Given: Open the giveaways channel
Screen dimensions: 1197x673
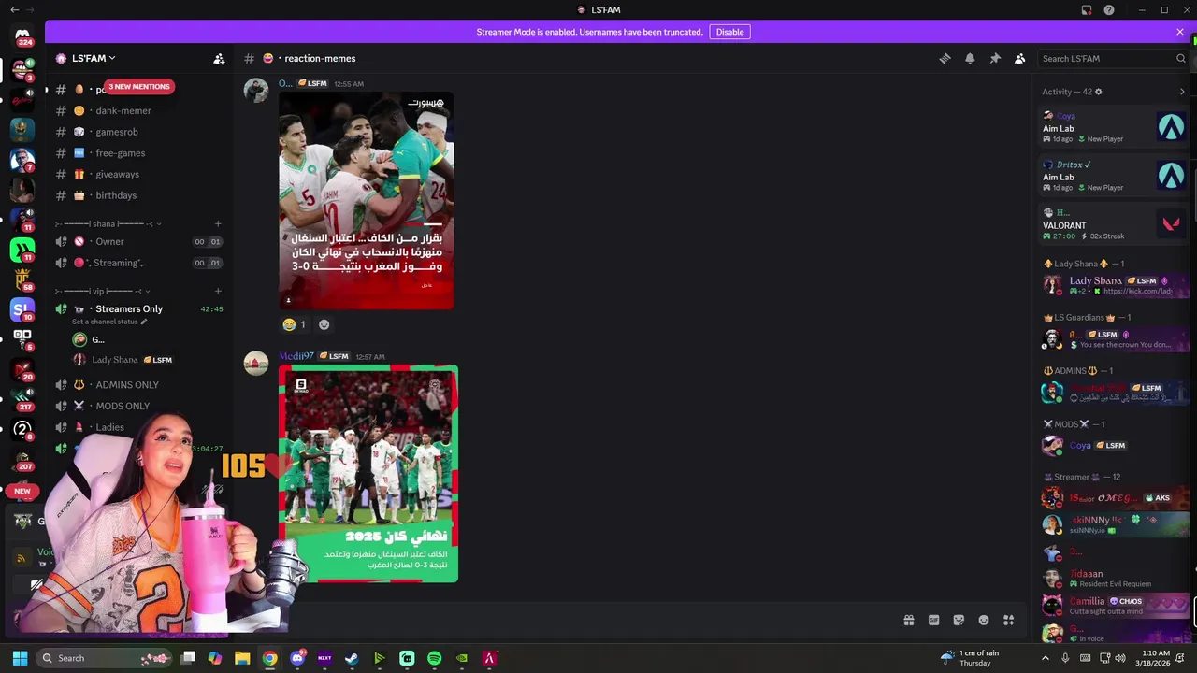Looking at the screenshot, I should click(138, 174).
